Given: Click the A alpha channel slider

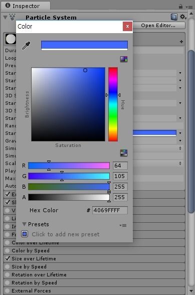Looking at the screenshot, I should [x=69, y=197].
